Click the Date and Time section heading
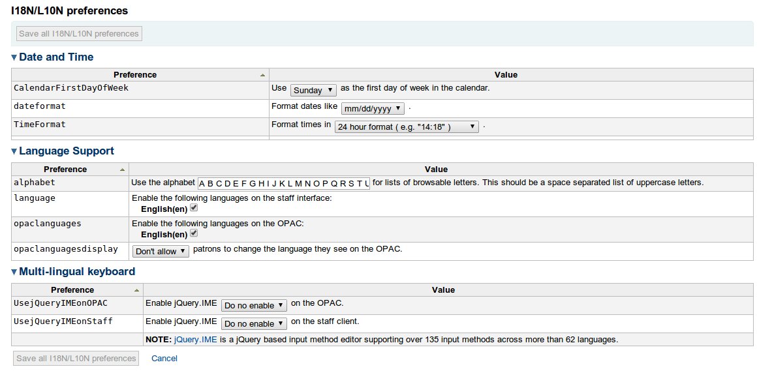 pyautogui.click(x=56, y=57)
